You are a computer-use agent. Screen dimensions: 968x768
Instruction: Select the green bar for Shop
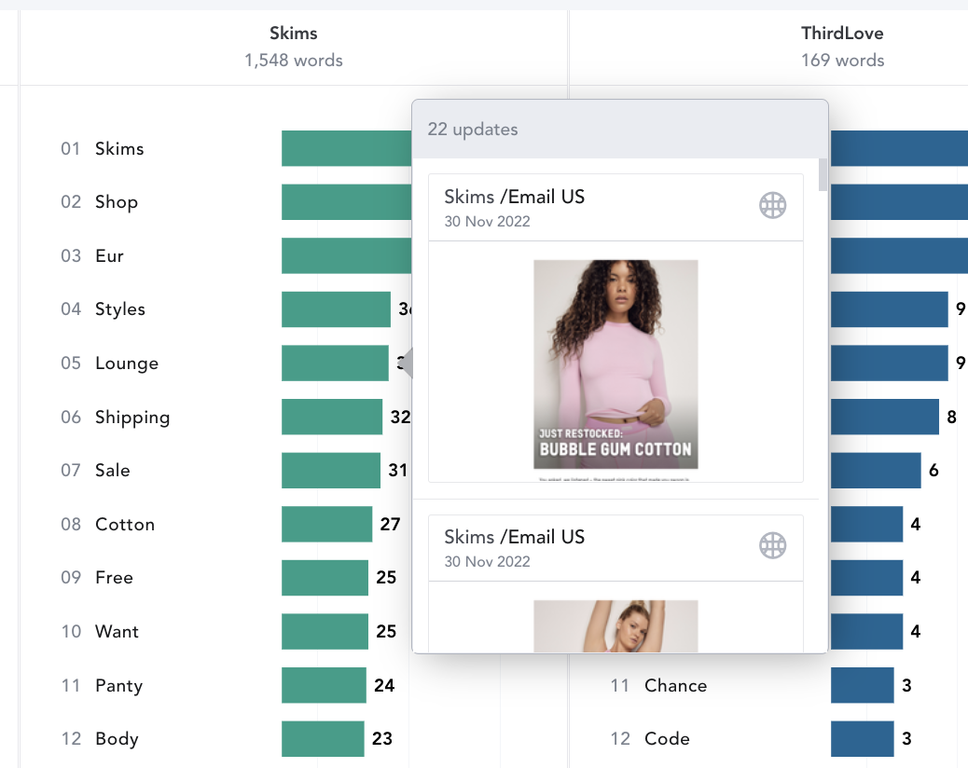[346, 201]
